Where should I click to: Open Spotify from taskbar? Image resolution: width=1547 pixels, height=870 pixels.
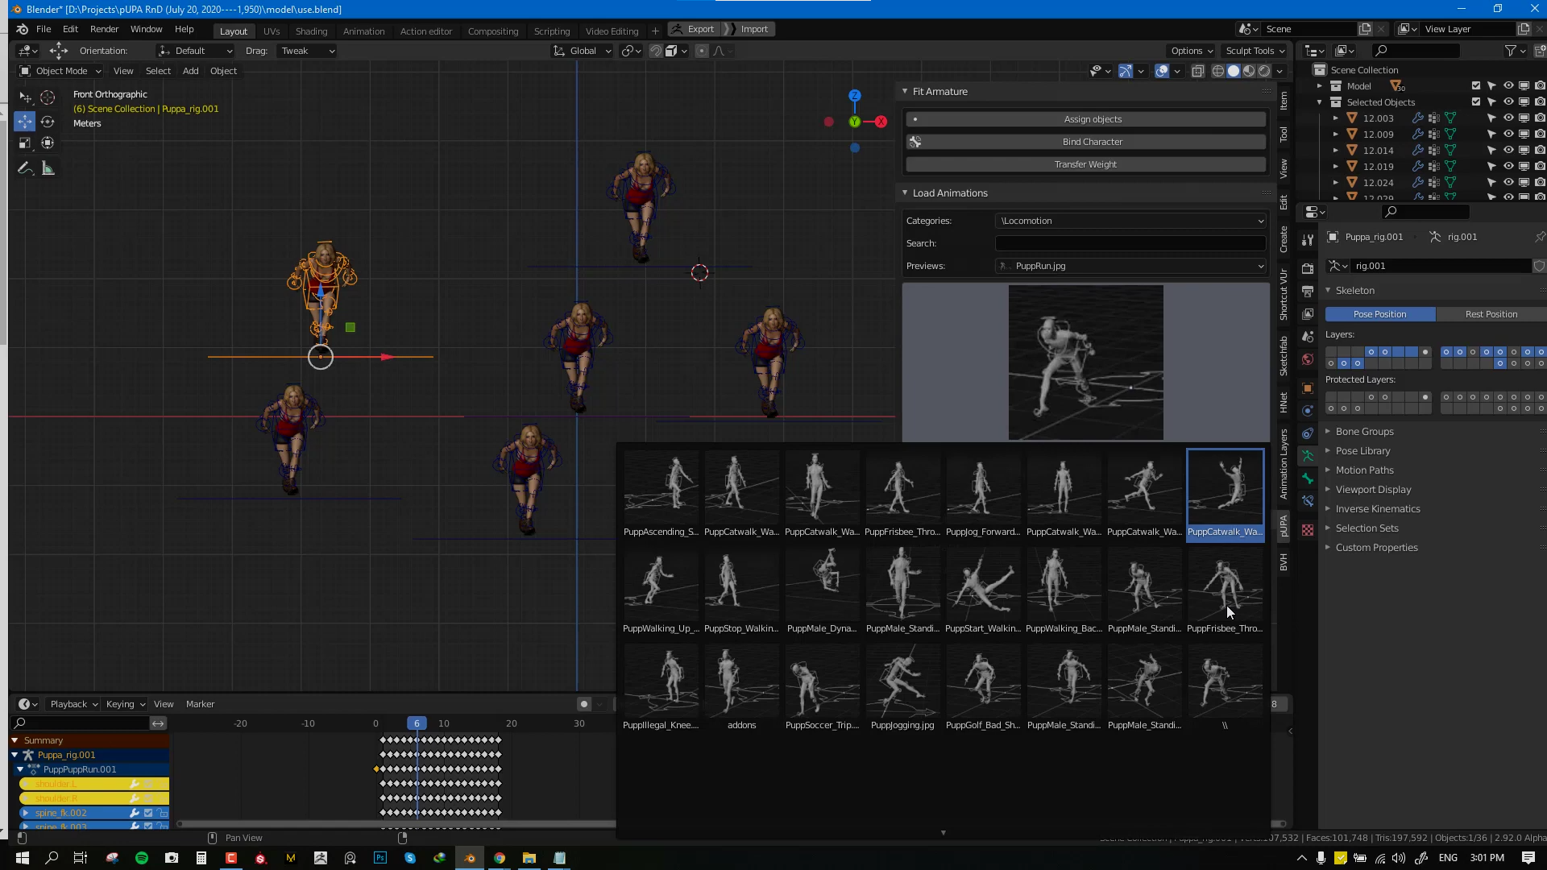[x=142, y=858]
